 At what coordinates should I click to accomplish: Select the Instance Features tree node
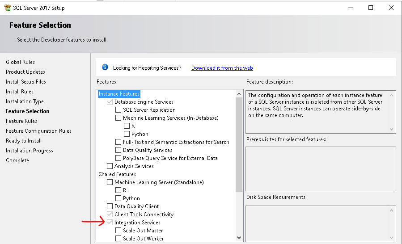click(119, 94)
